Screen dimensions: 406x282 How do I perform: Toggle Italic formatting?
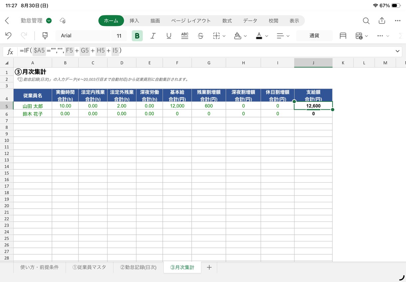pyautogui.click(x=153, y=36)
